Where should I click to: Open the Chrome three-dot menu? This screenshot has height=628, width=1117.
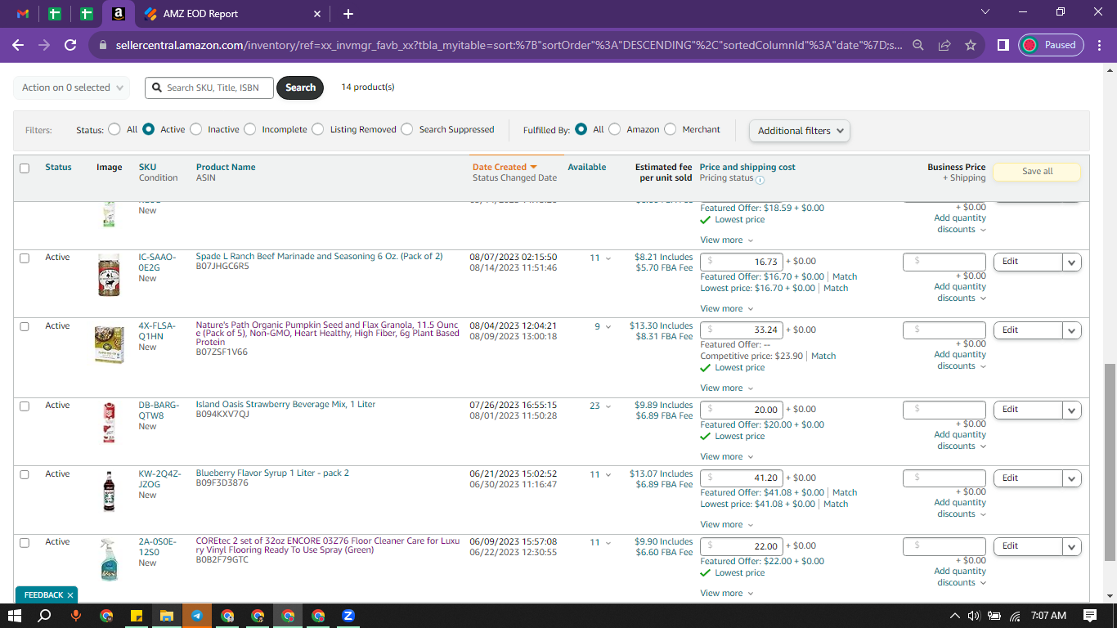click(1098, 46)
